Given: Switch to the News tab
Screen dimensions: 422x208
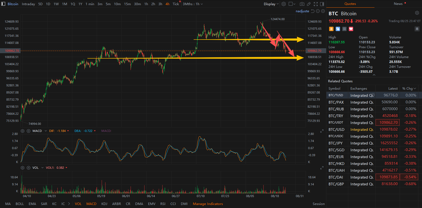Looking at the screenshot, I should coord(398,4).
